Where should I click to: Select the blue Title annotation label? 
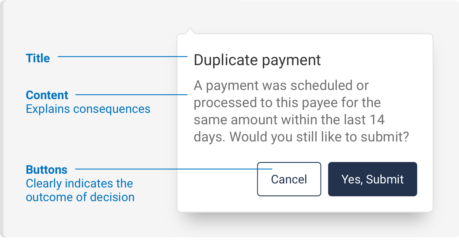(38, 58)
